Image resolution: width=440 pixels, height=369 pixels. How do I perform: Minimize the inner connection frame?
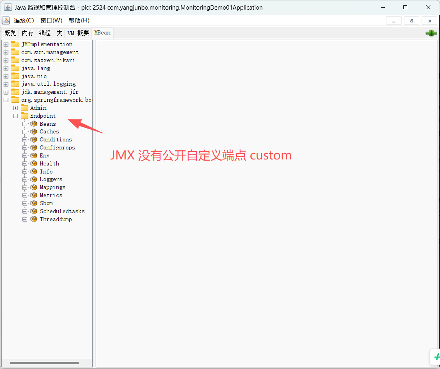click(x=394, y=21)
